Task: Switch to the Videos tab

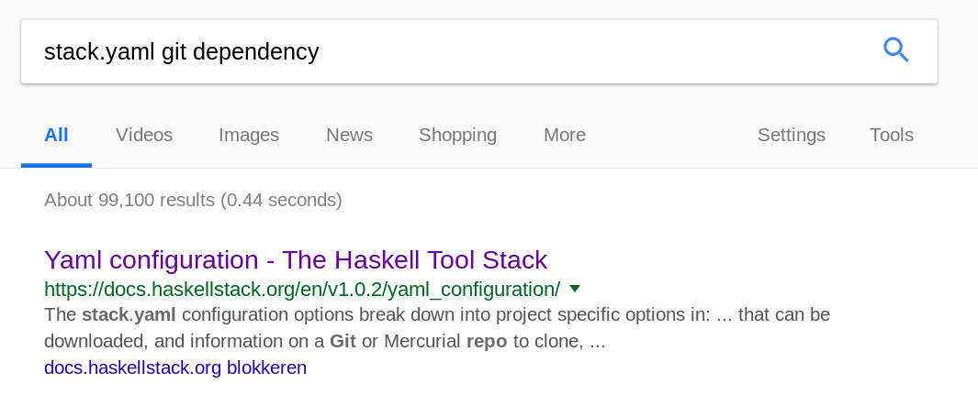Action: point(144,135)
